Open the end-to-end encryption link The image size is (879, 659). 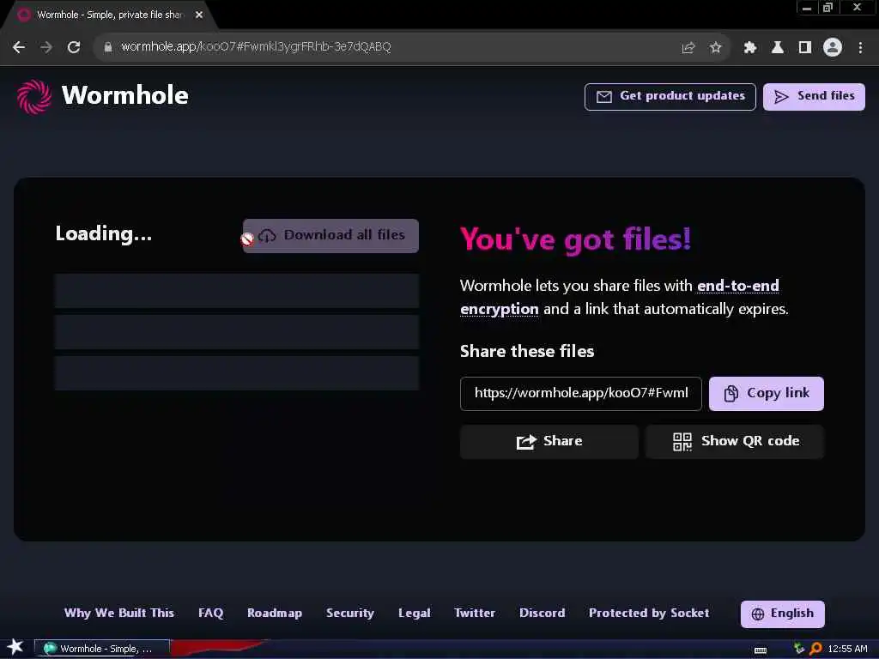(620, 297)
